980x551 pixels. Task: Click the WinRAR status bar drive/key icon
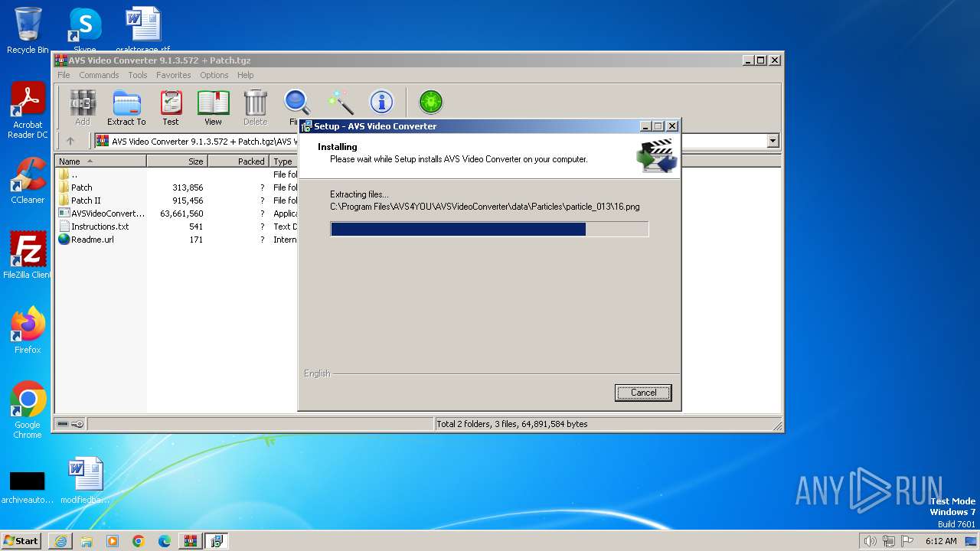click(x=70, y=424)
